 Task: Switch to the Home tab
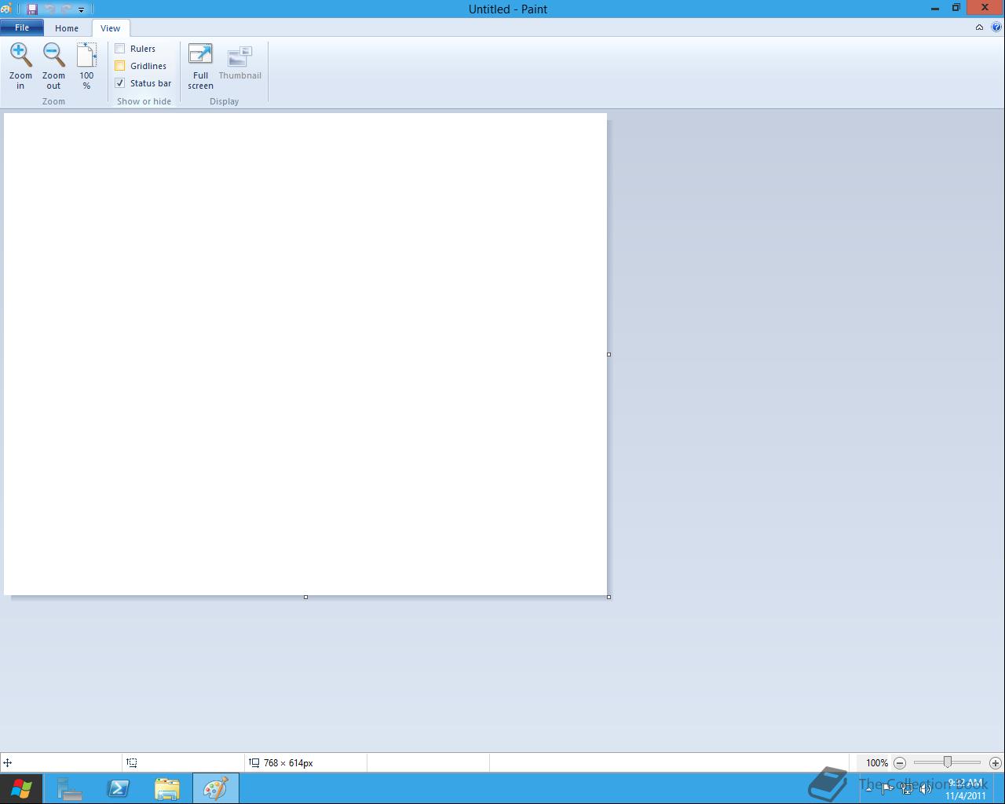pyautogui.click(x=67, y=28)
